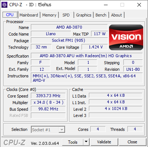Click the empty Rated FSB field
Screen dimensions: 148x147
tap(48, 115)
